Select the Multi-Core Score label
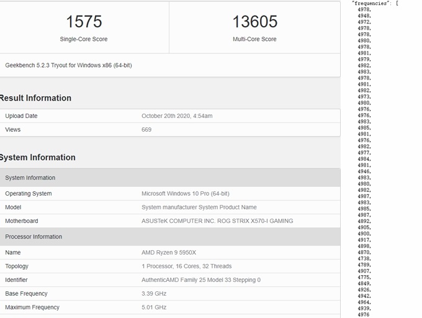The width and height of the screenshot is (422, 318). pyautogui.click(x=254, y=39)
